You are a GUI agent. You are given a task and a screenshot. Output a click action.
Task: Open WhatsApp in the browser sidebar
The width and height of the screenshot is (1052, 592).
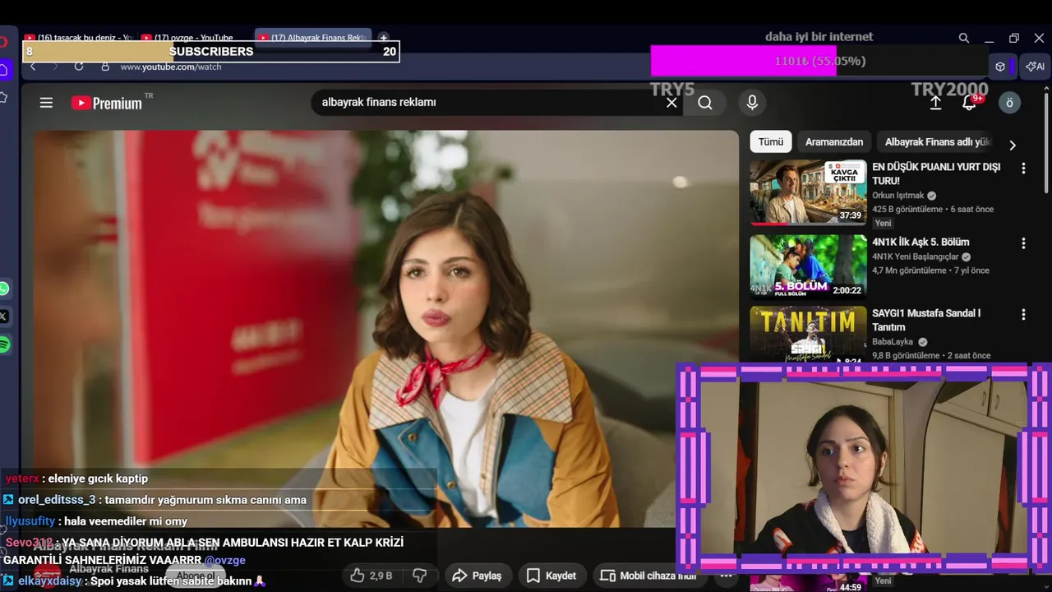pyautogui.click(x=4, y=289)
